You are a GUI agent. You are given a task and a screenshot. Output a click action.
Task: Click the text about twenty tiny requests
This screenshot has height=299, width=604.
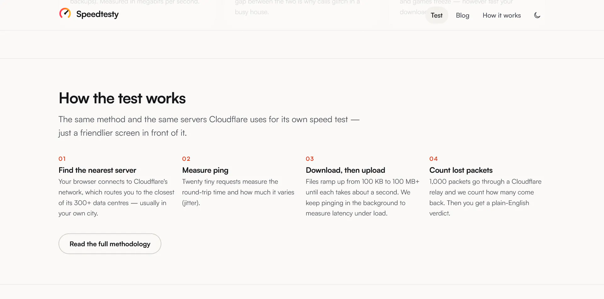pyautogui.click(x=238, y=192)
